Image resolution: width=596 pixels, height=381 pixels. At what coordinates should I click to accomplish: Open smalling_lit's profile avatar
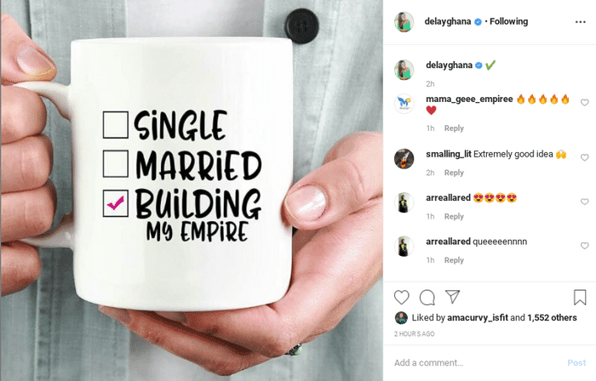coord(404,158)
